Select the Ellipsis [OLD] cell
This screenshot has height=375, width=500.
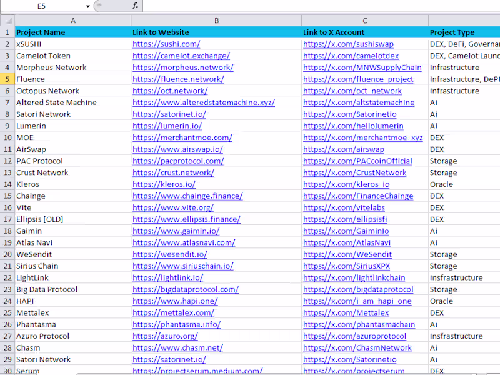click(x=73, y=219)
